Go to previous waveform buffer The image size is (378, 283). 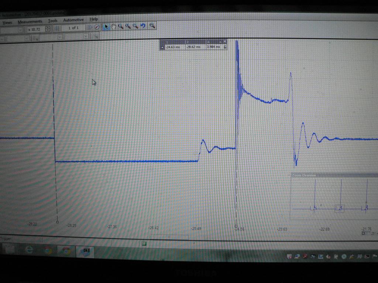pos(56,28)
